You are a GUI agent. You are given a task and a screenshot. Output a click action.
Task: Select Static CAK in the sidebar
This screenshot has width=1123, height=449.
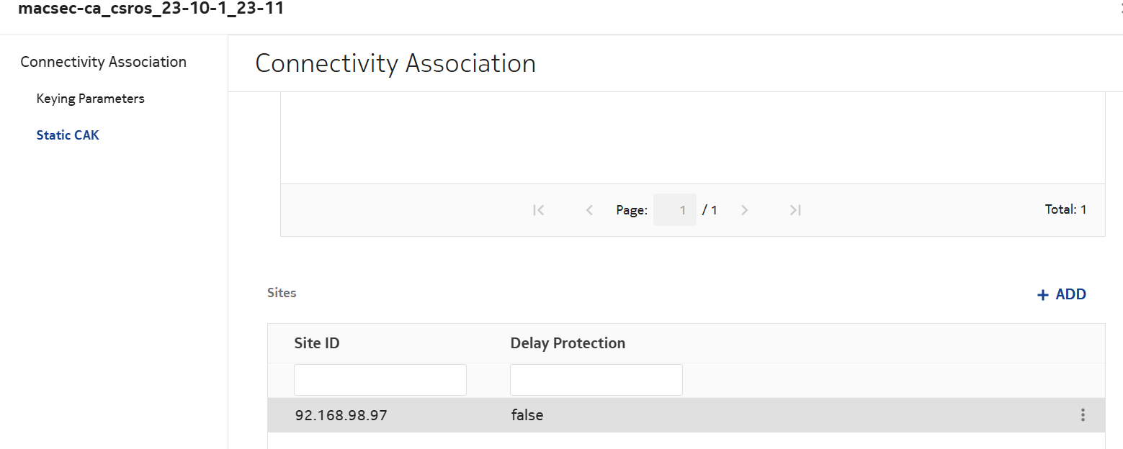click(68, 135)
